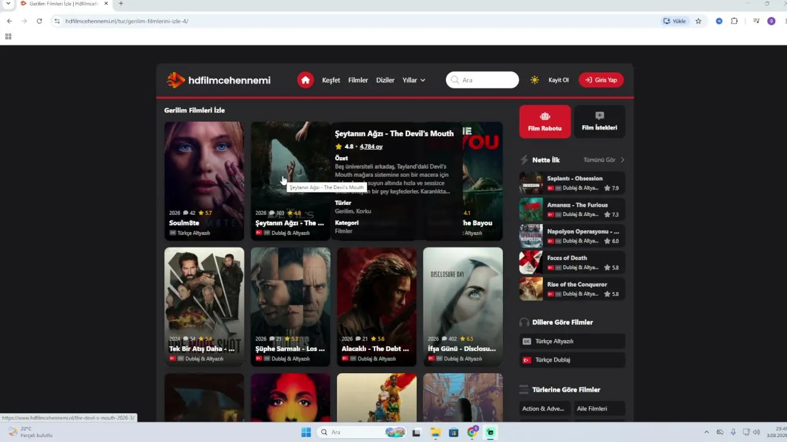Filter by Türkçe Altyazılı language
Viewport: 787px width, 442px height.
572,341
